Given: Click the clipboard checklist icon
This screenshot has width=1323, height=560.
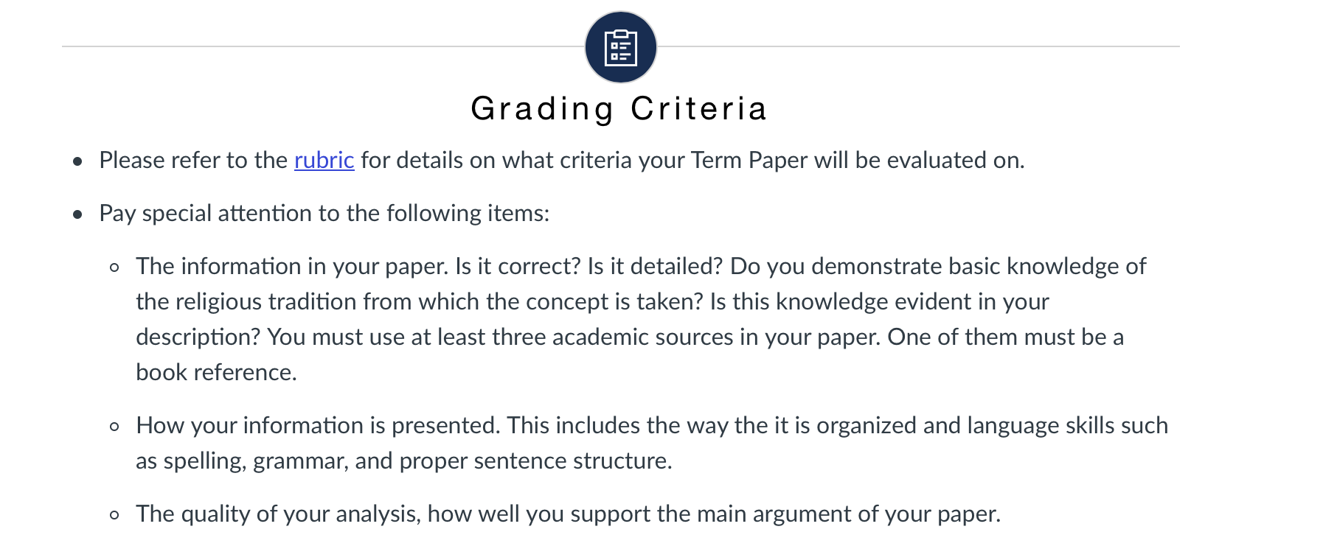Looking at the screenshot, I should click(621, 47).
